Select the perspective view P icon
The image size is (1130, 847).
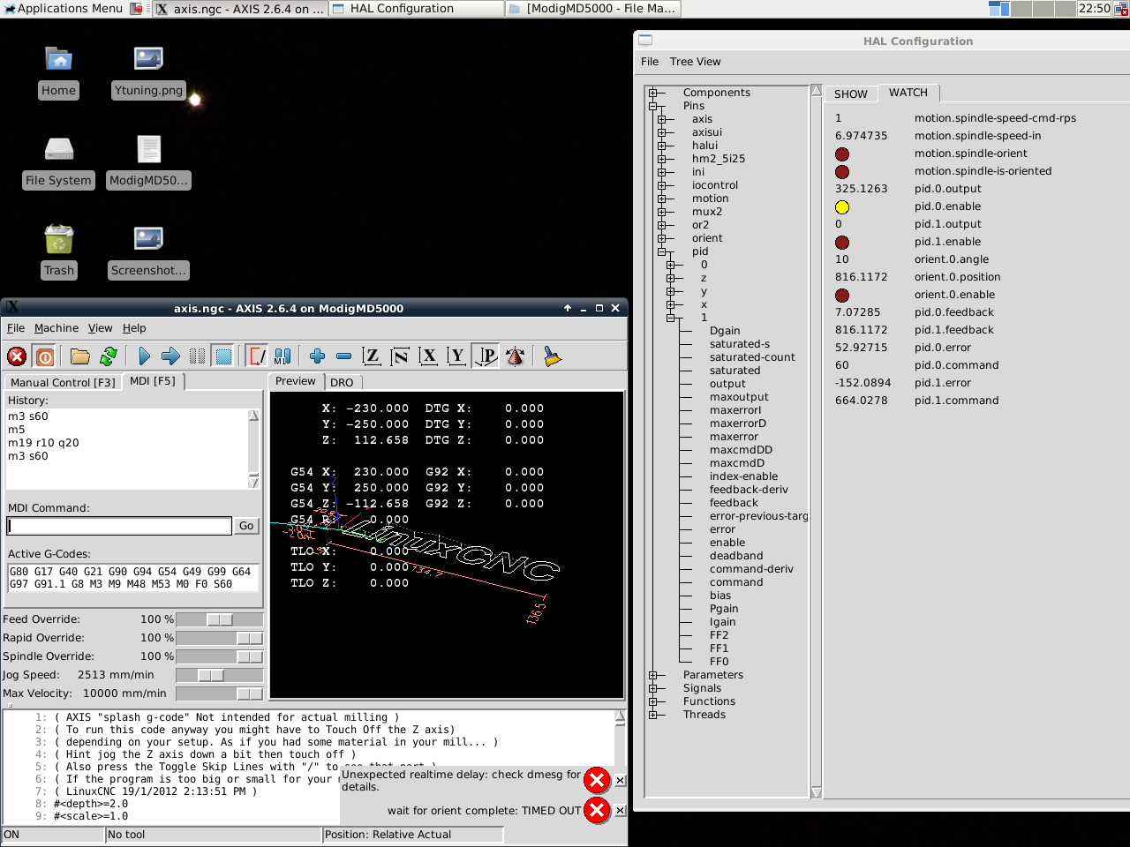(x=486, y=356)
